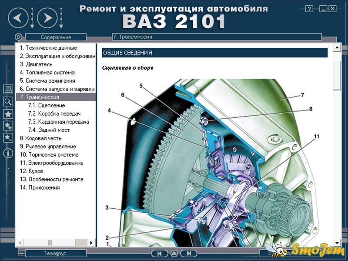Click the Сцепление в сборе caption
Screen dimensions: 348x261
(127, 68)
